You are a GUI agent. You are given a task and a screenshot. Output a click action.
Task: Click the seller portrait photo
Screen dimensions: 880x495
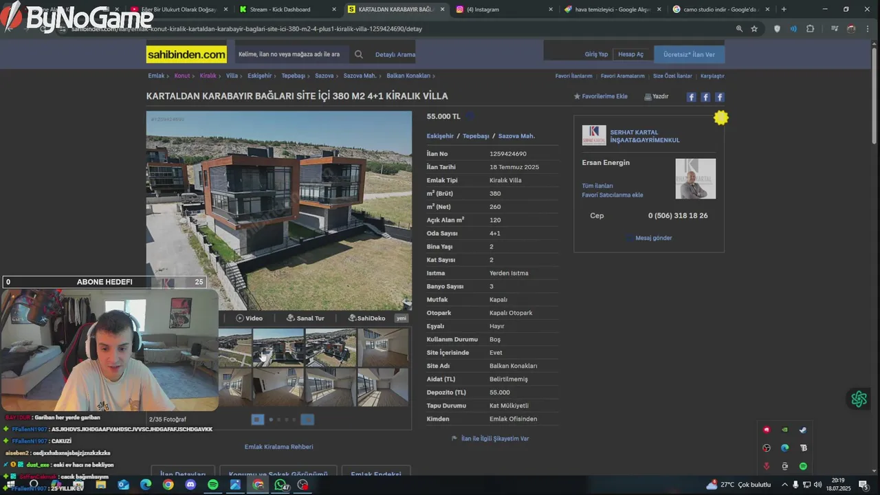tap(695, 179)
